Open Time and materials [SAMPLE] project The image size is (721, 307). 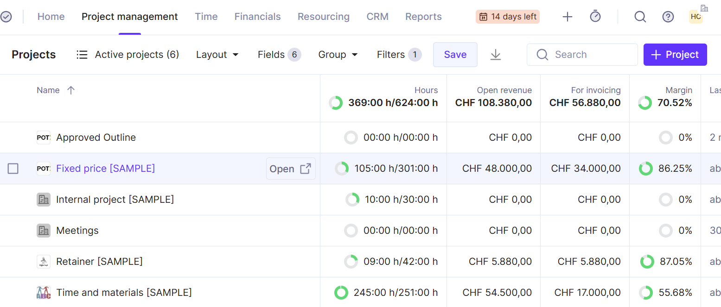pos(124,293)
